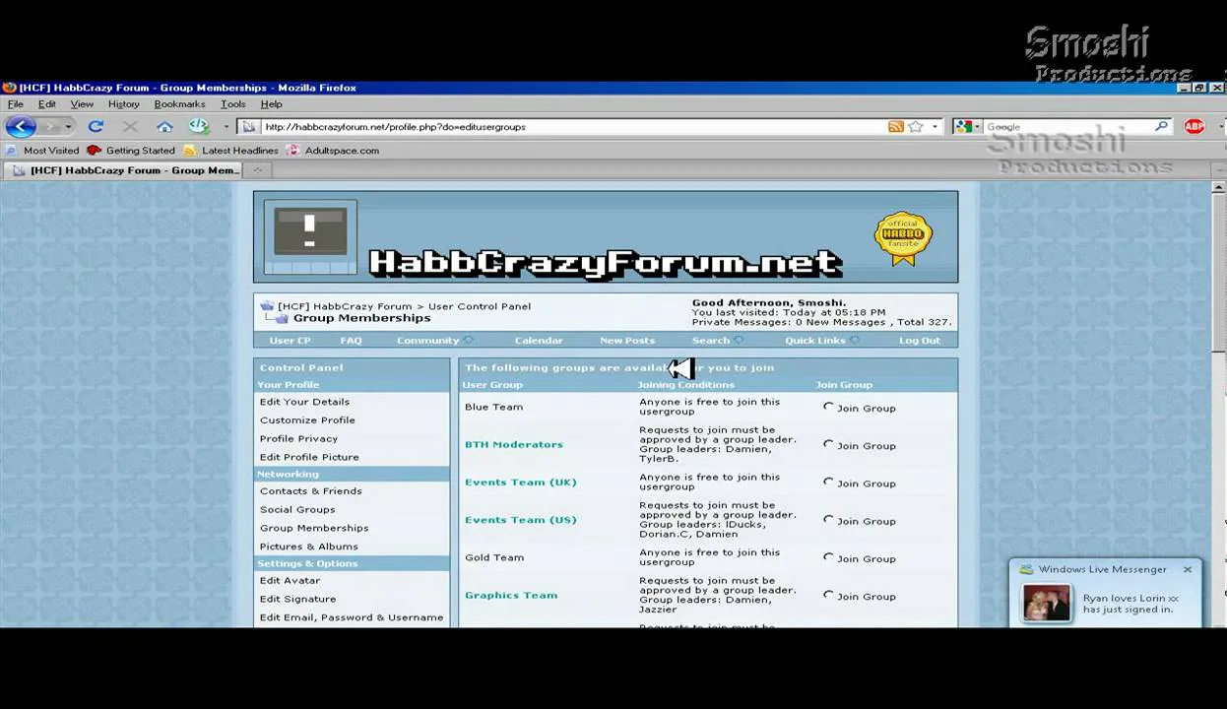Click the RSS feed icon in address bar
Viewport: 1227px width, 709px height.
pos(895,126)
